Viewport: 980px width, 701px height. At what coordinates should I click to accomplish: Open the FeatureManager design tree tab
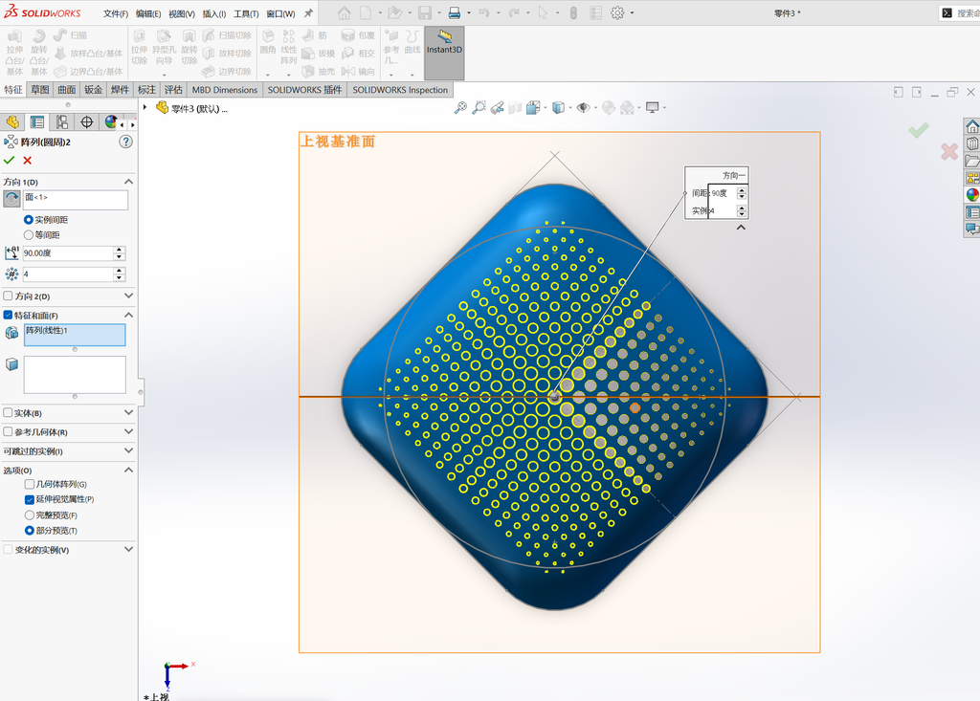click(x=12, y=121)
